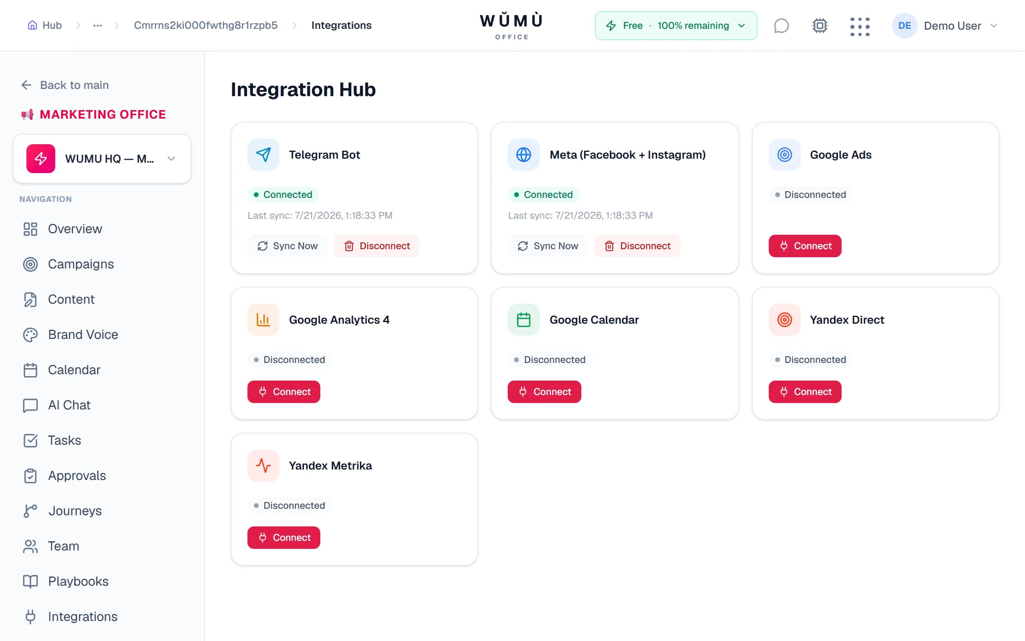Open AI Chat section
1025x641 pixels.
(102, 405)
